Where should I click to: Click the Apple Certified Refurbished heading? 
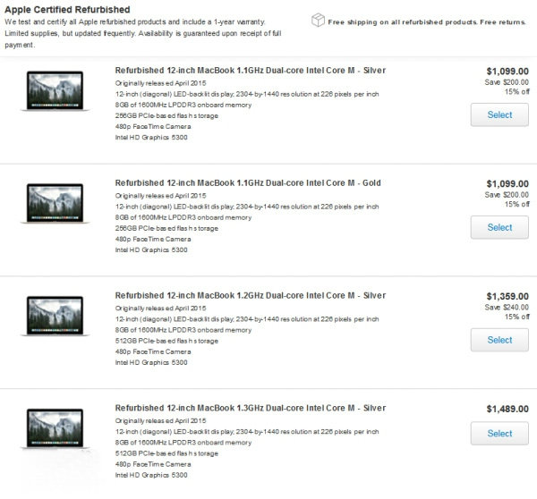(67, 7)
